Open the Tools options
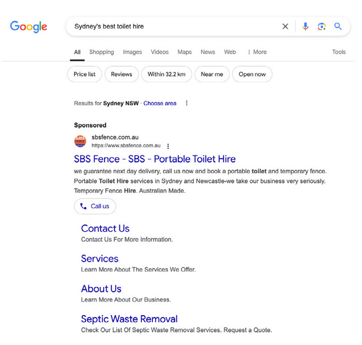The height and width of the screenshot is (345, 362). [x=339, y=52]
